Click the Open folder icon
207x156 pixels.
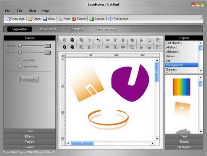30,19
